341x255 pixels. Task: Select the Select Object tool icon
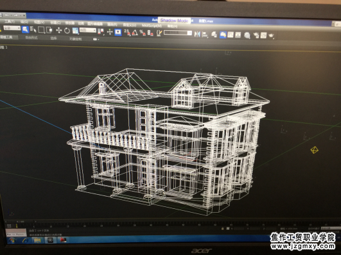26,29
